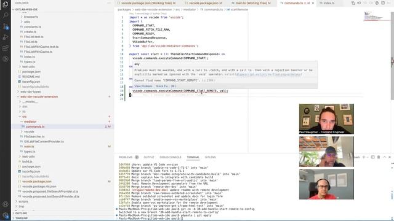394x221 pixels.
Task: Open build.js in the file tree
Action: (27, 161)
